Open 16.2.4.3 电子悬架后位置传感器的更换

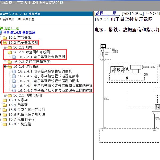(48, 81)
